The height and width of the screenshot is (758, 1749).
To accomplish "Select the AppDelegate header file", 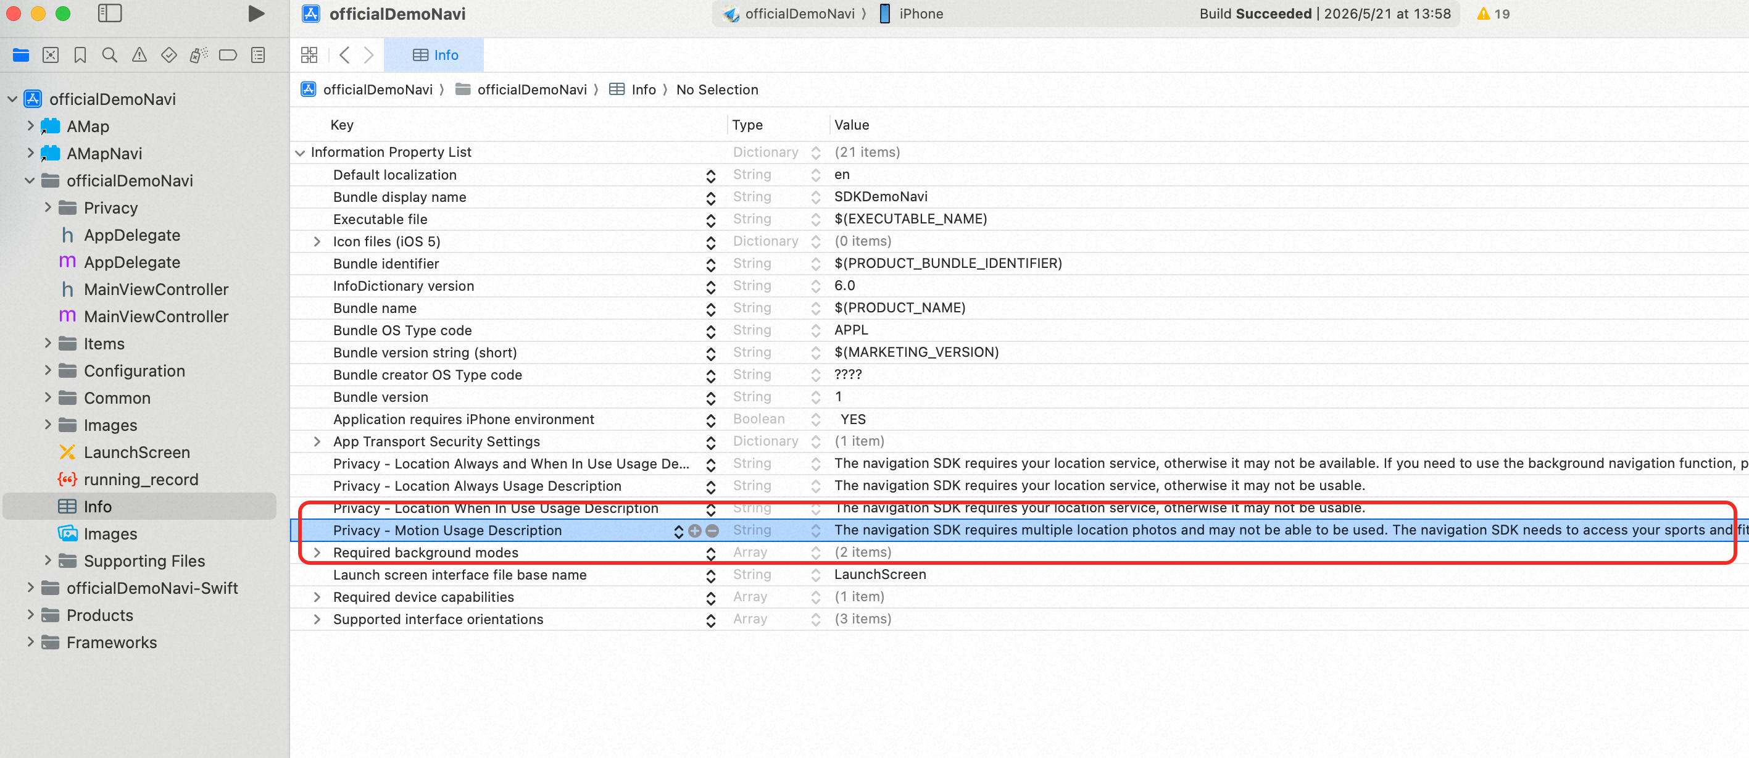I will coord(121,235).
